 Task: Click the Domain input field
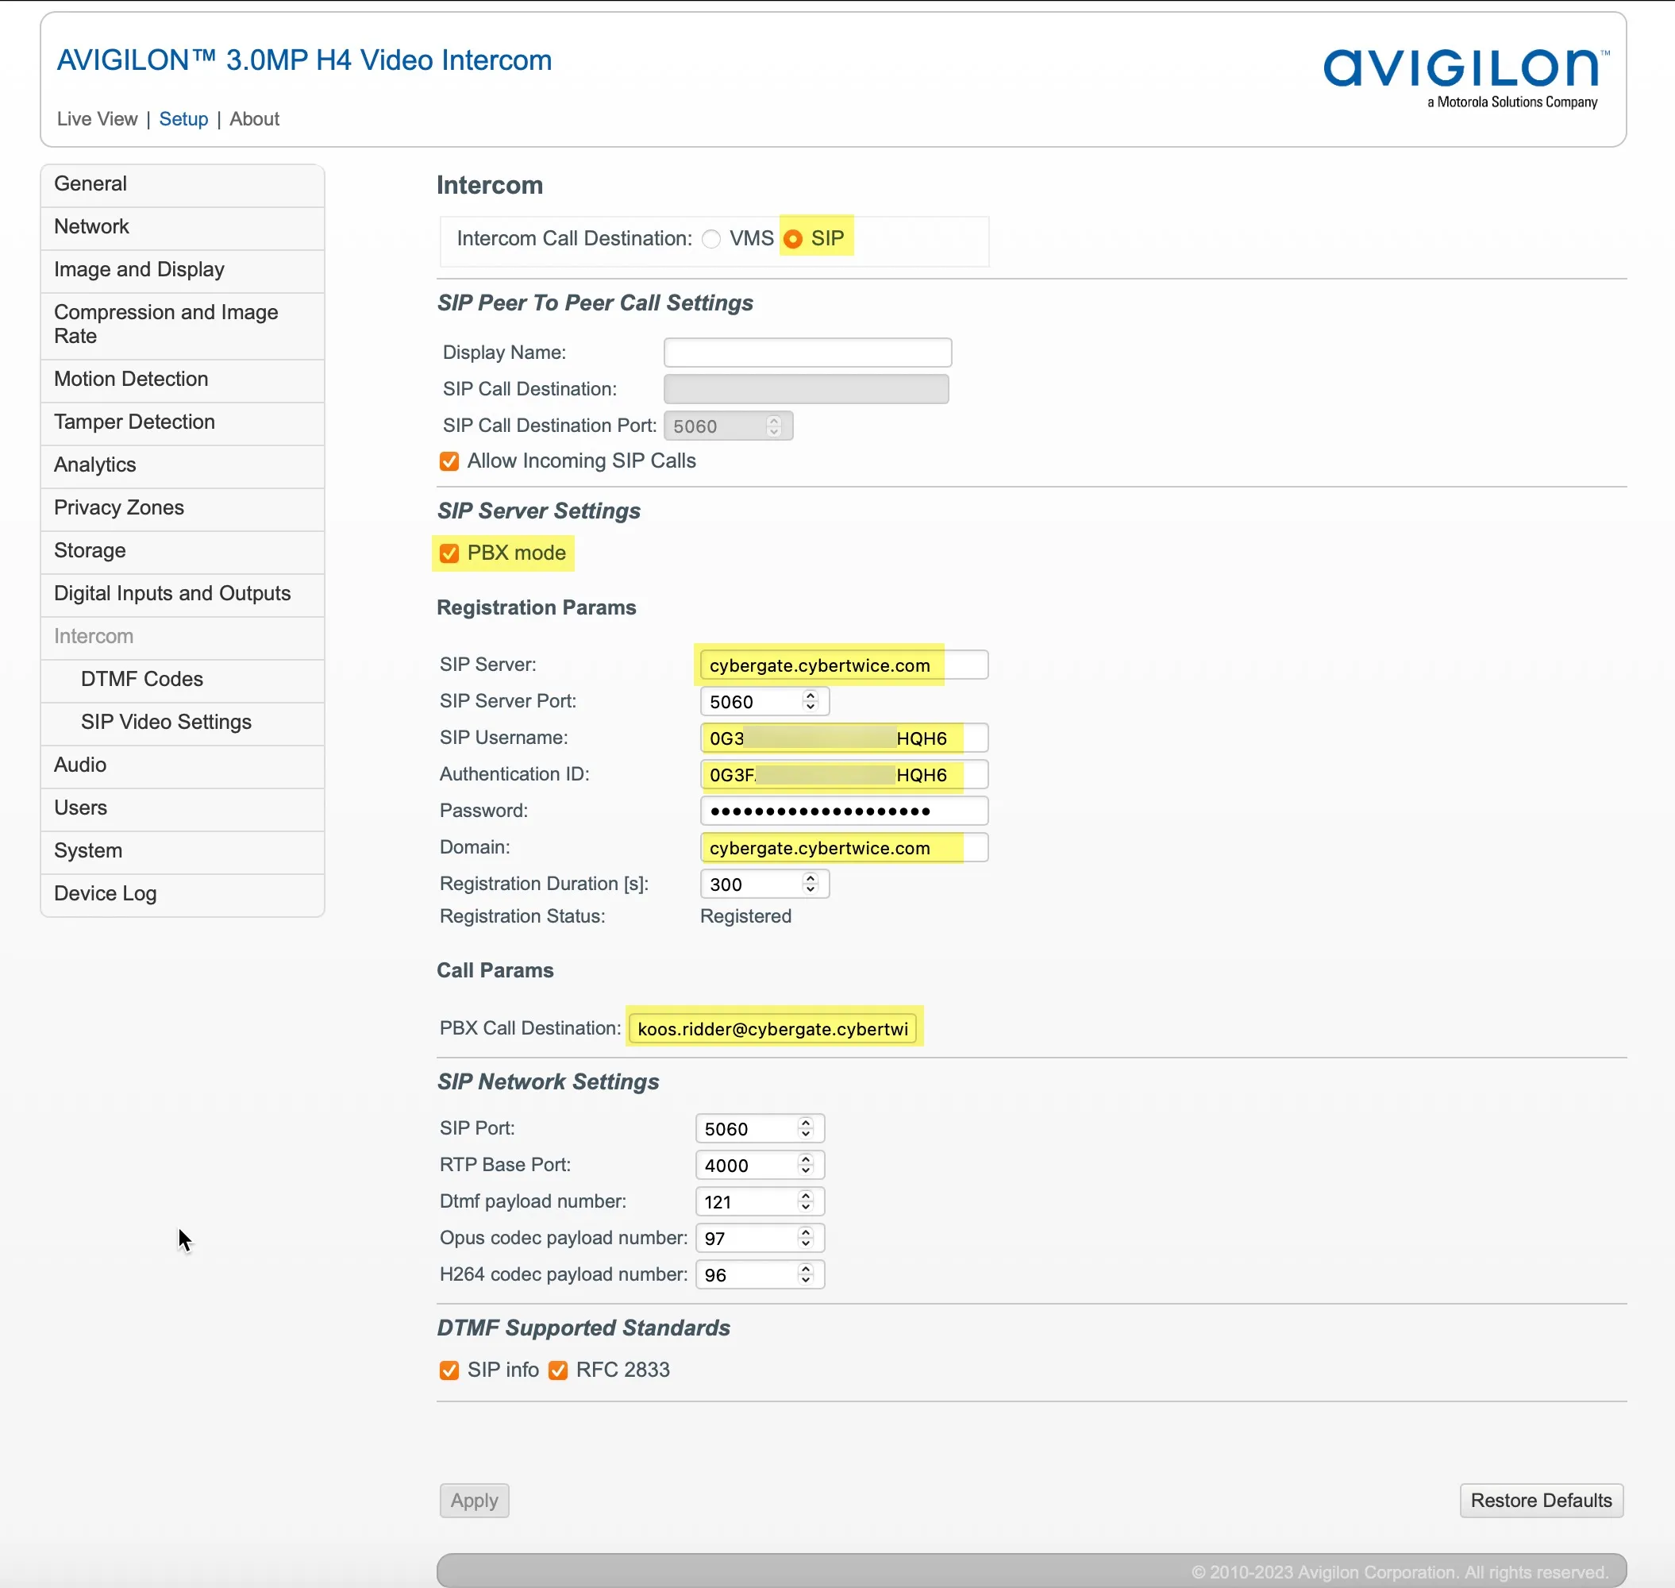(x=844, y=848)
